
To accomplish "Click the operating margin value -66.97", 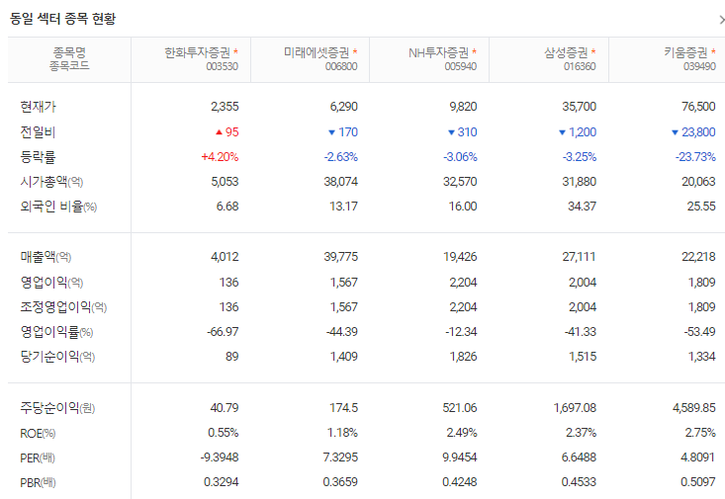I will point(223,332).
